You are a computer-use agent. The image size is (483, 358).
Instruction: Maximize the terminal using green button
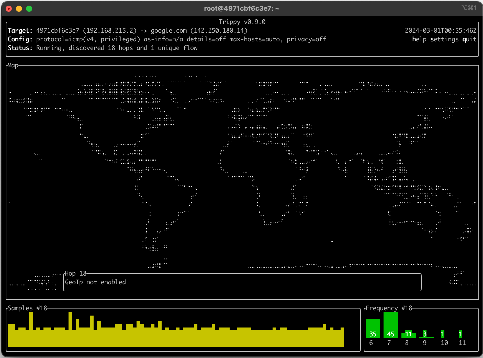pos(29,9)
